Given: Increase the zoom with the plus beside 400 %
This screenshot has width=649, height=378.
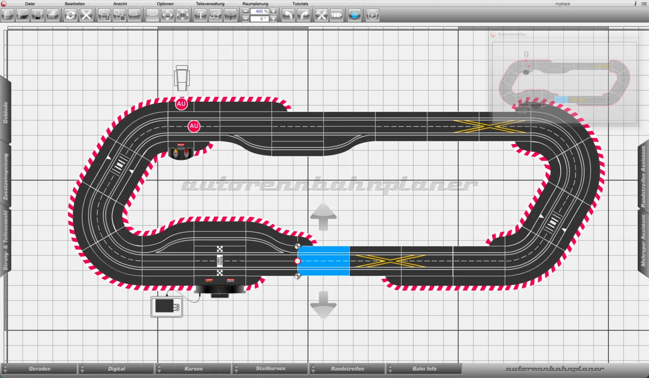Looking at the screenshot, I should [274, 11].
